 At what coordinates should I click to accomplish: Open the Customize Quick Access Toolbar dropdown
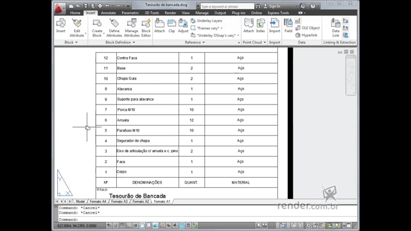point(128,6)
